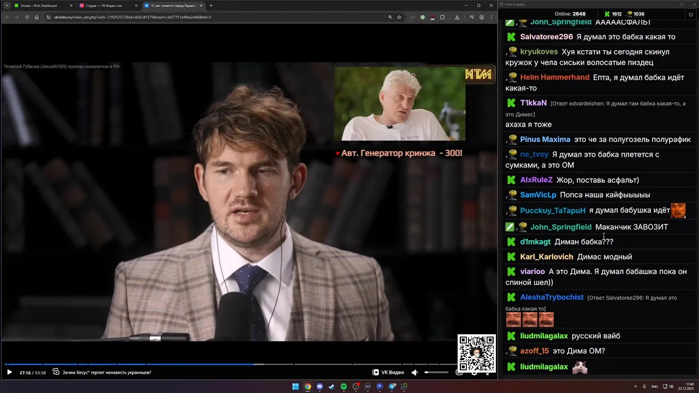Open the browser media controls icon
Screen dimensions: 699x393
coord(472,17)
